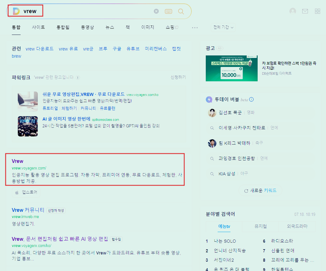The image size is (326, 271).
Task: Click the conference thumbnail of AI 글 이미지 ad
Action: point(28,126)
